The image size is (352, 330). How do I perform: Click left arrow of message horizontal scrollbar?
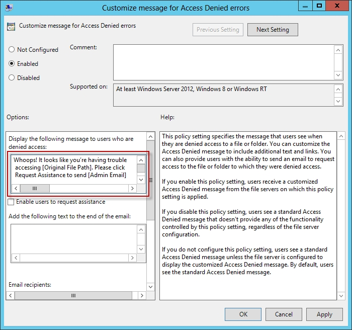point(16,188)
